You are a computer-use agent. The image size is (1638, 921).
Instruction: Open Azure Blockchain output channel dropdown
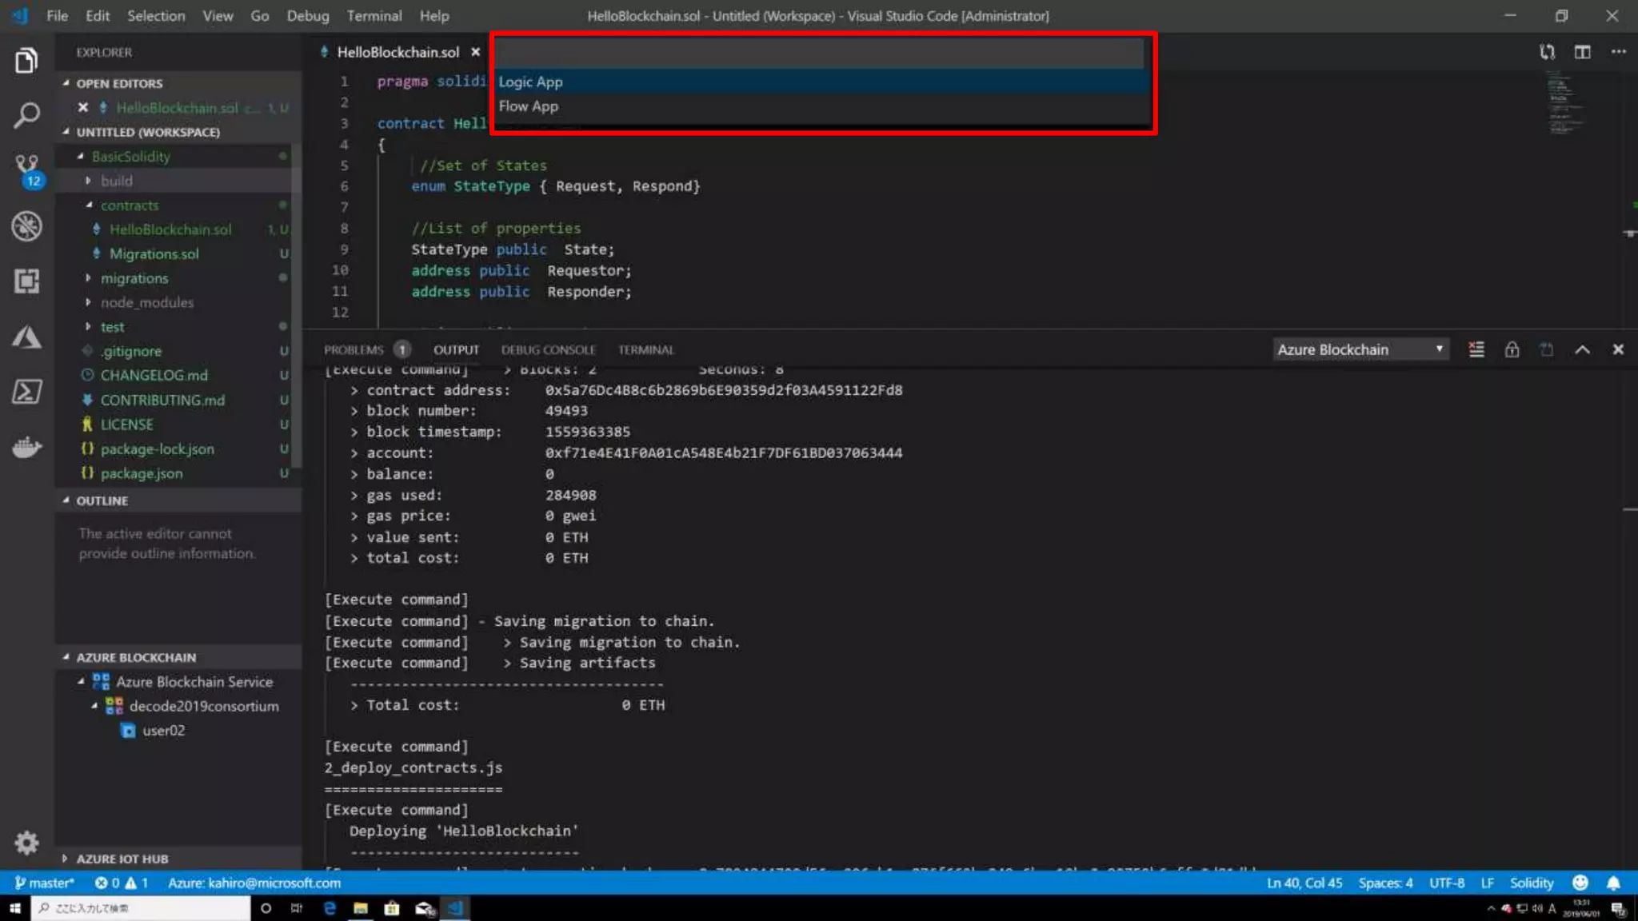[x=1360, y=349]
